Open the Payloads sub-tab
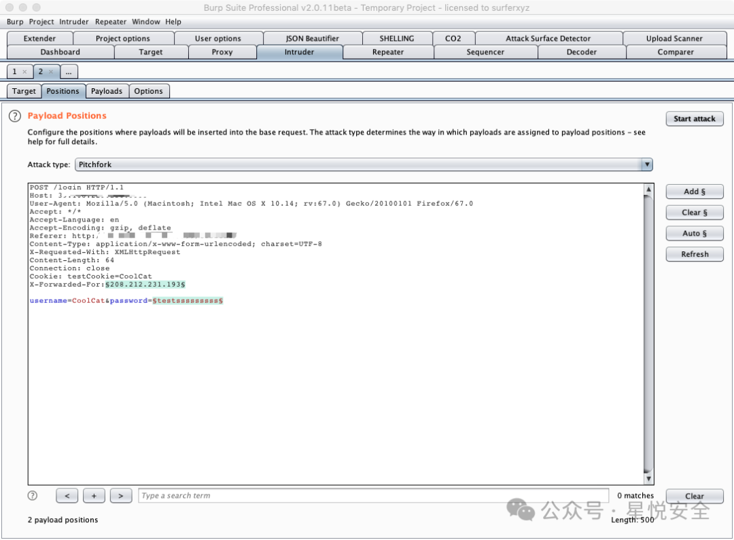The width and height of the screenshot is (734, 540). 107,91
